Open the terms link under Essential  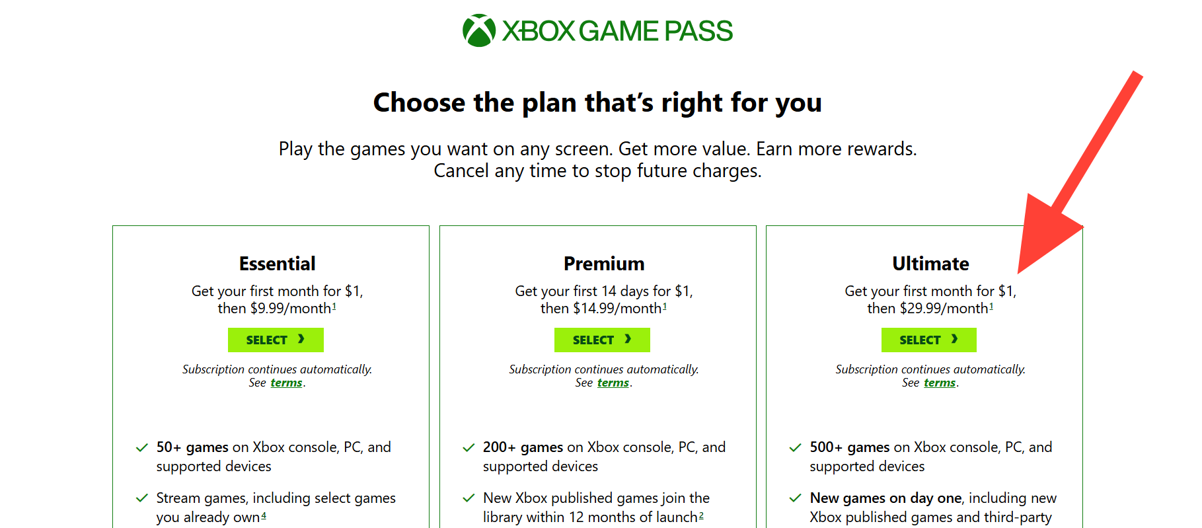coord(286,383)
